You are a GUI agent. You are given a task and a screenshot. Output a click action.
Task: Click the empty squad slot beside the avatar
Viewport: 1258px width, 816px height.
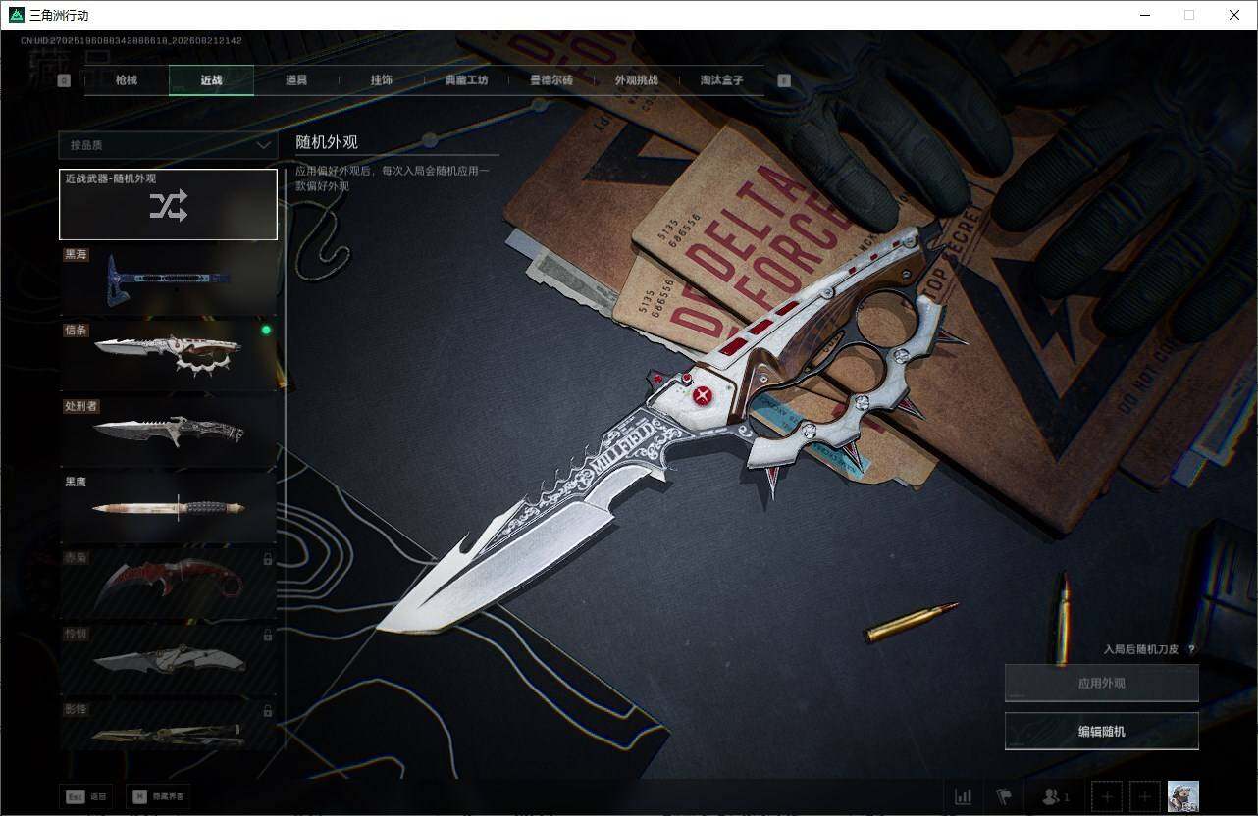1145,796
